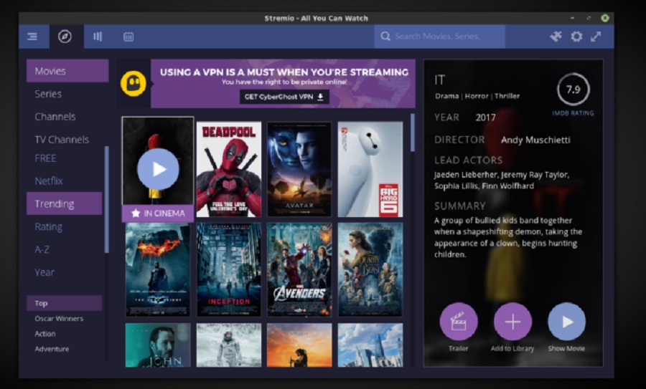Image resolution: width=646 pixels, height=389 pixels.
Task: Focus the Search Movies, Series field
Action: [x=439, y=37]
